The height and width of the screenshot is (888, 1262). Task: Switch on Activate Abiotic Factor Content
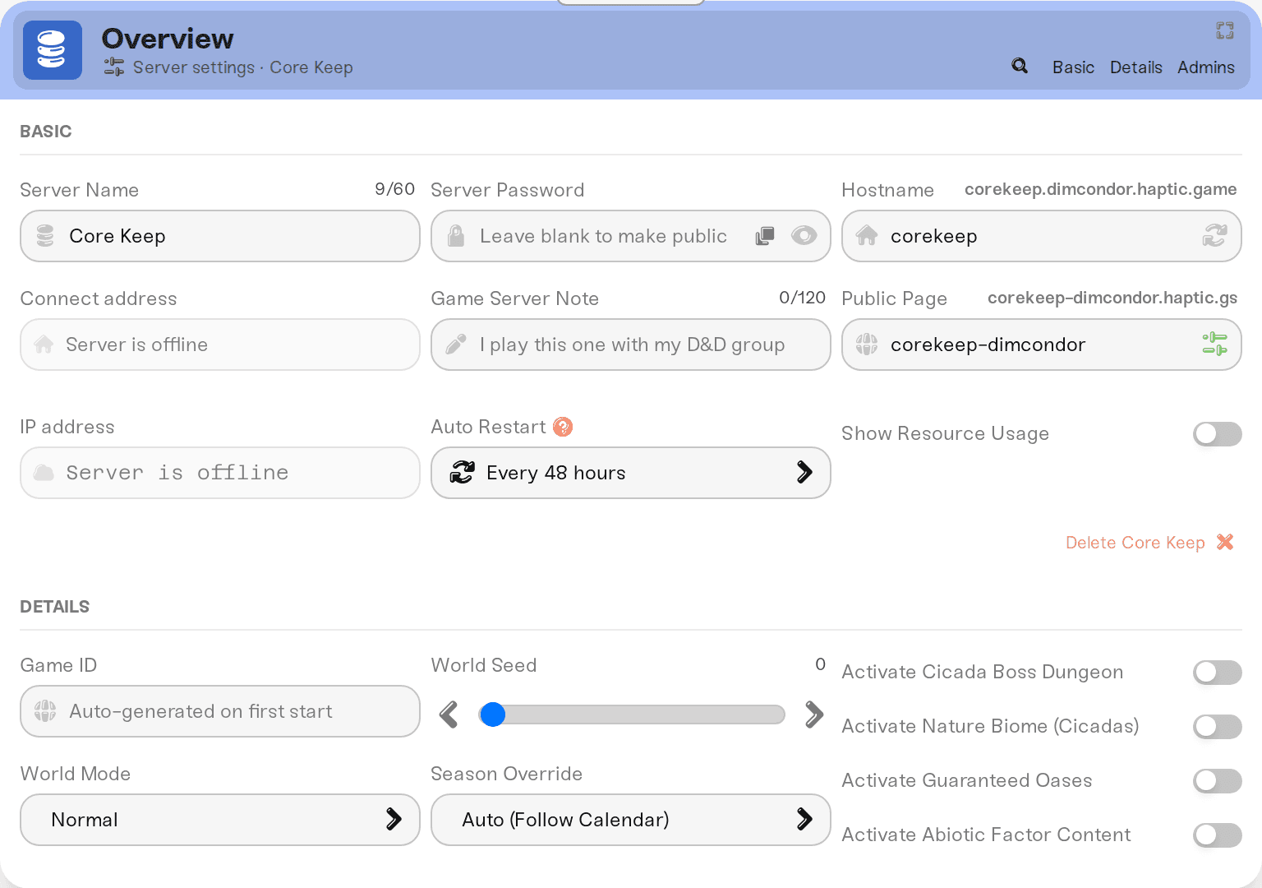pyautogui.click(x=1218, y=835)
